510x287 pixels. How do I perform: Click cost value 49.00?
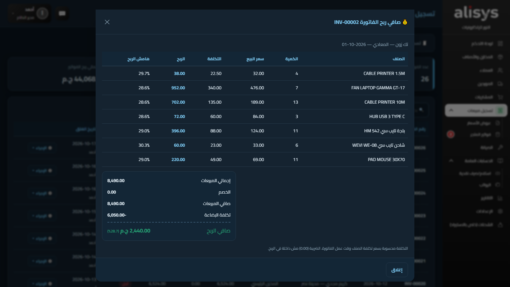pos(216,159)
